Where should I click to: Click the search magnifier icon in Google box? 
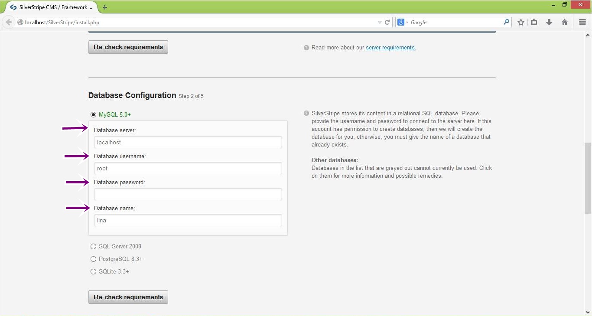pyautogui.click(x=506, y=22)
